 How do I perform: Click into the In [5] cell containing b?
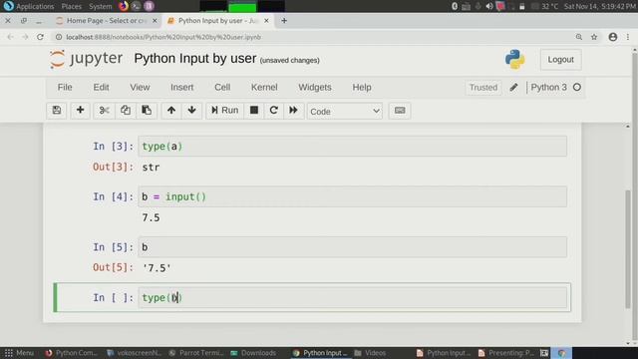click(x=352, y=247)
